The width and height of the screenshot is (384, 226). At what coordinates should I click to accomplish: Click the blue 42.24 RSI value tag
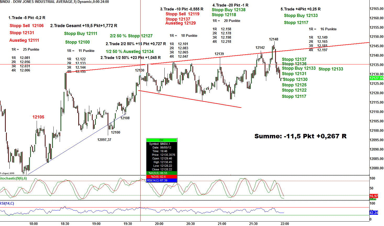374,213
